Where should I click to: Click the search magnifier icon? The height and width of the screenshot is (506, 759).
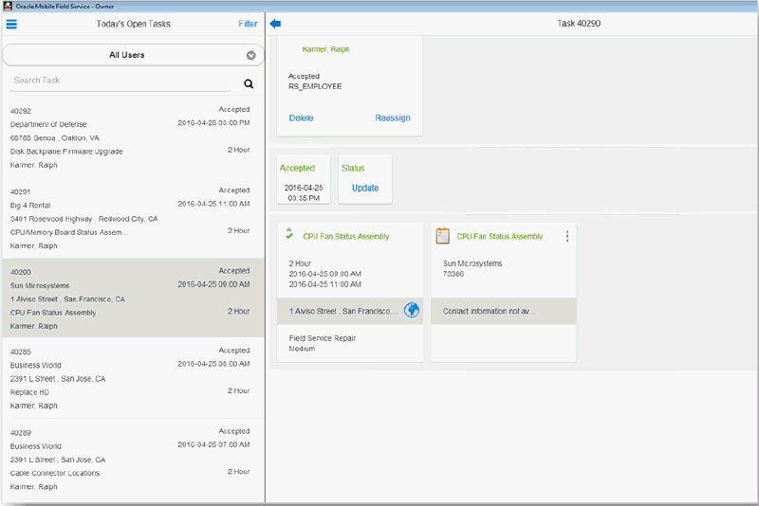(249, 83)
